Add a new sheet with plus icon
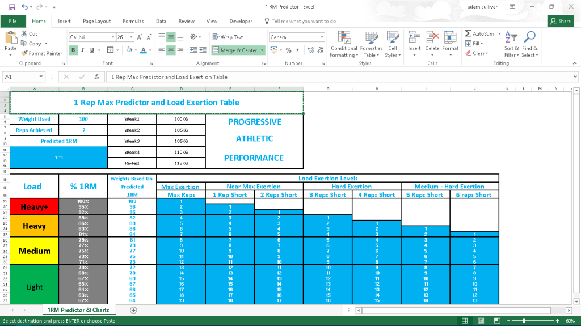581x326 pixels. (x=133, y=310)
